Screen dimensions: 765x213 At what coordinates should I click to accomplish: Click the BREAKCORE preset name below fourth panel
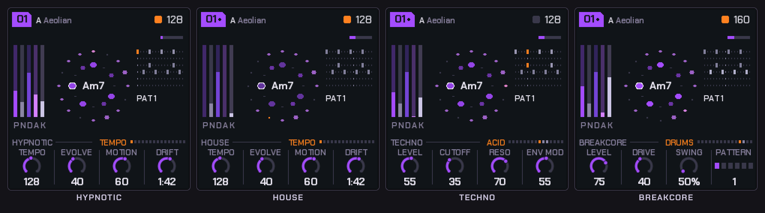point(666,197)
